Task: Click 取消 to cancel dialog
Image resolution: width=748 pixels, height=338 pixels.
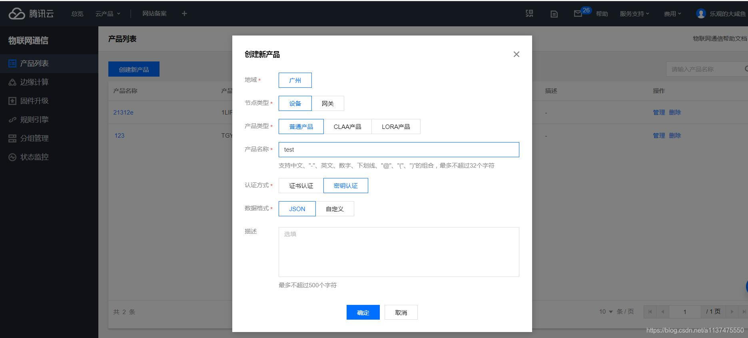Action: point(401,312)
